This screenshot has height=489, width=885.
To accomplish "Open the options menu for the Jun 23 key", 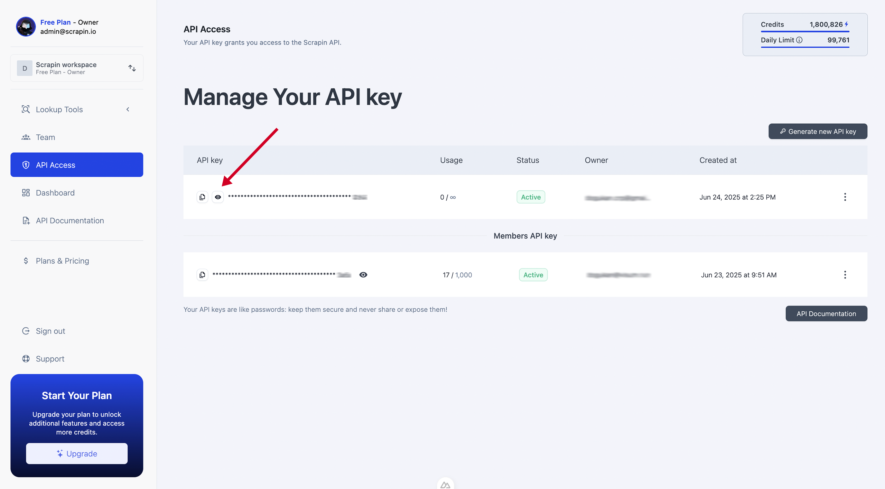I will 845,274.
